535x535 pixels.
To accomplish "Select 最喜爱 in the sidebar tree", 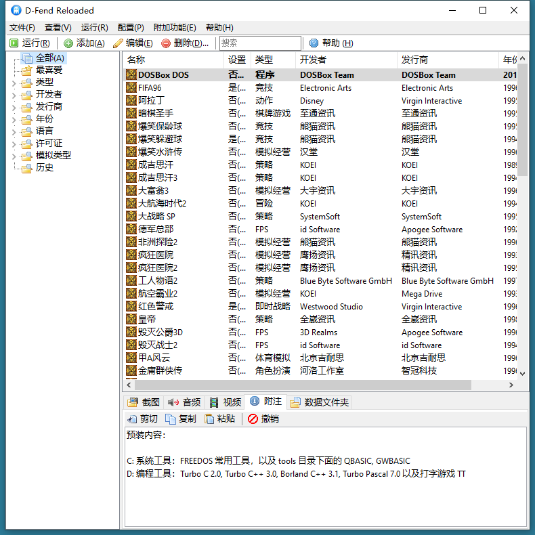I will pos(49,70).
